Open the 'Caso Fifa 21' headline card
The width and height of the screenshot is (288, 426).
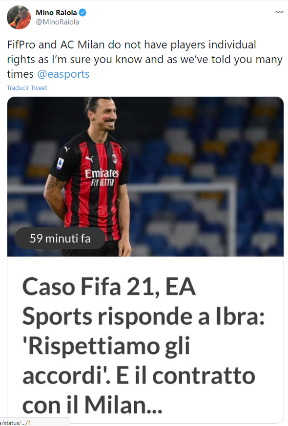coord(145,339)
